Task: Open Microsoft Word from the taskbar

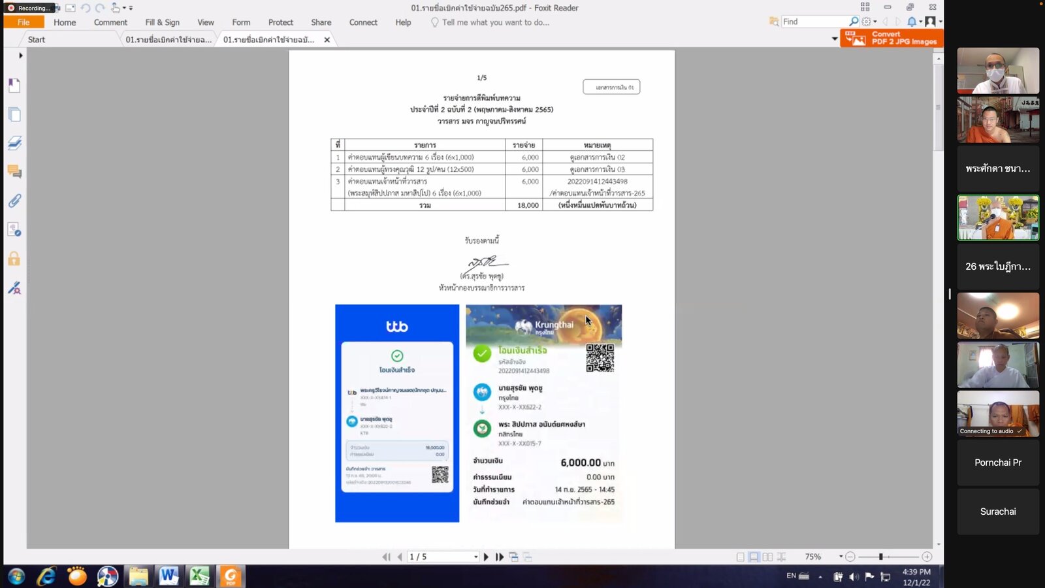Action: (x=169, y=576)
